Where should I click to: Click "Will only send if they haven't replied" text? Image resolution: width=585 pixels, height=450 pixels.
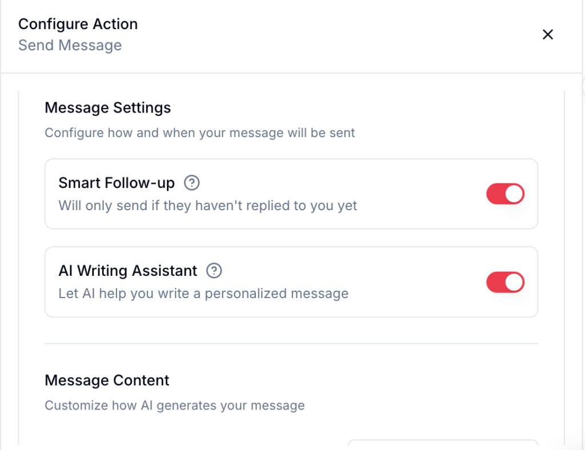tap(207, 206)
